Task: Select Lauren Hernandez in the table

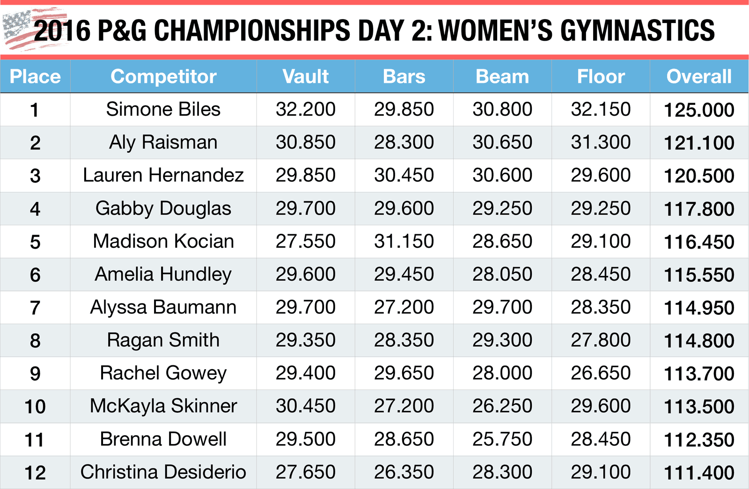Action: click(163, 176)
